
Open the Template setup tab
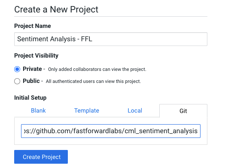(87, 110)
